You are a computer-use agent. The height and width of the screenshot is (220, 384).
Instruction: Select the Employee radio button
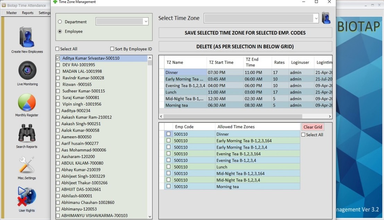(60, 31)
